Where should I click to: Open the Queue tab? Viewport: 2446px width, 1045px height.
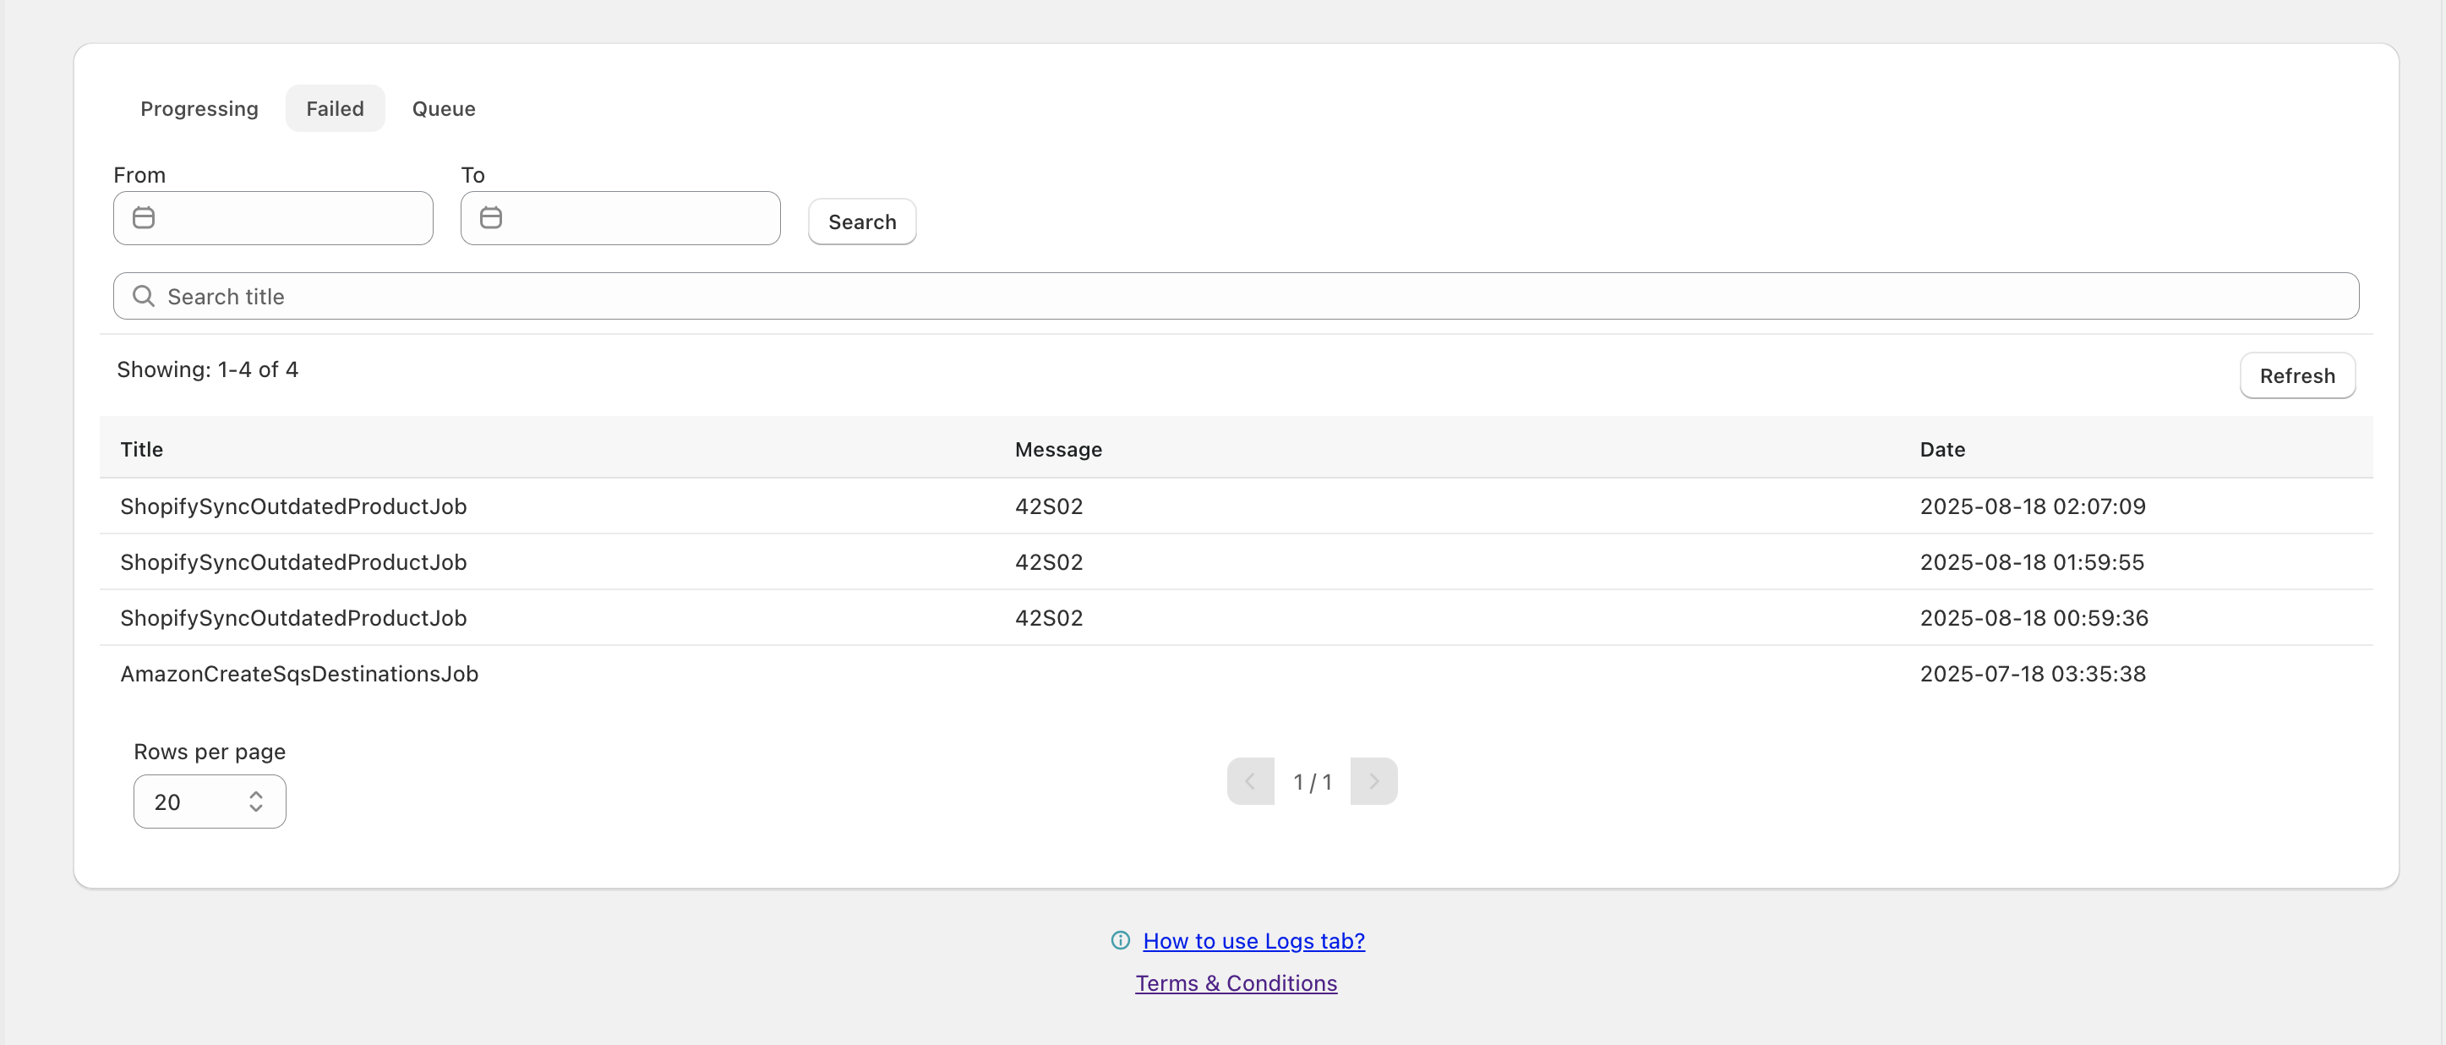(444, 108)
